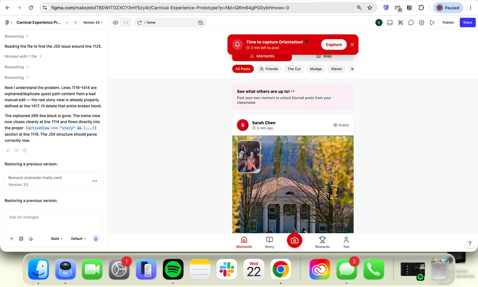Image resolution: width=478 pixels, height=287 pixels.
Task: Switch to the Map tab
Action: (324, 56)
